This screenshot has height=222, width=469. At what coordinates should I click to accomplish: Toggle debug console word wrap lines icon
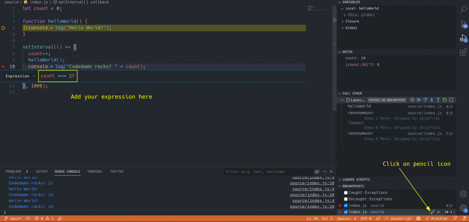(317, 172)
